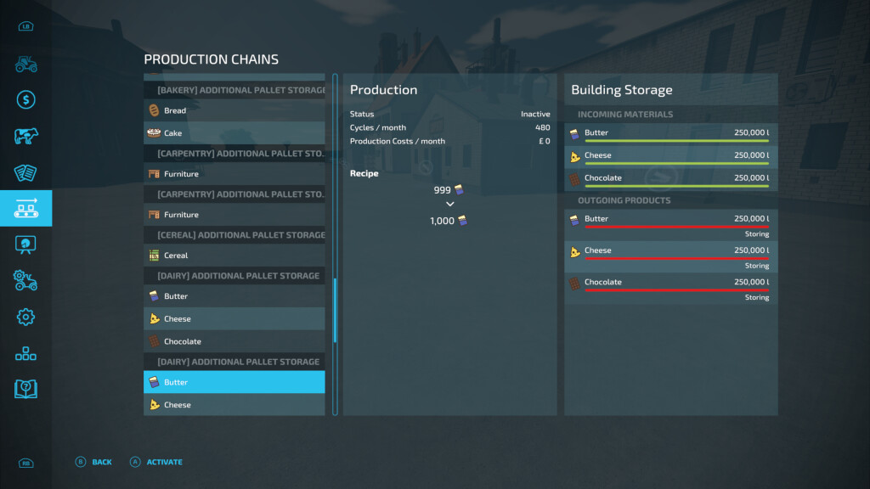Select the highlighted Butter production entry
The image size is (870, 489).
234,382
